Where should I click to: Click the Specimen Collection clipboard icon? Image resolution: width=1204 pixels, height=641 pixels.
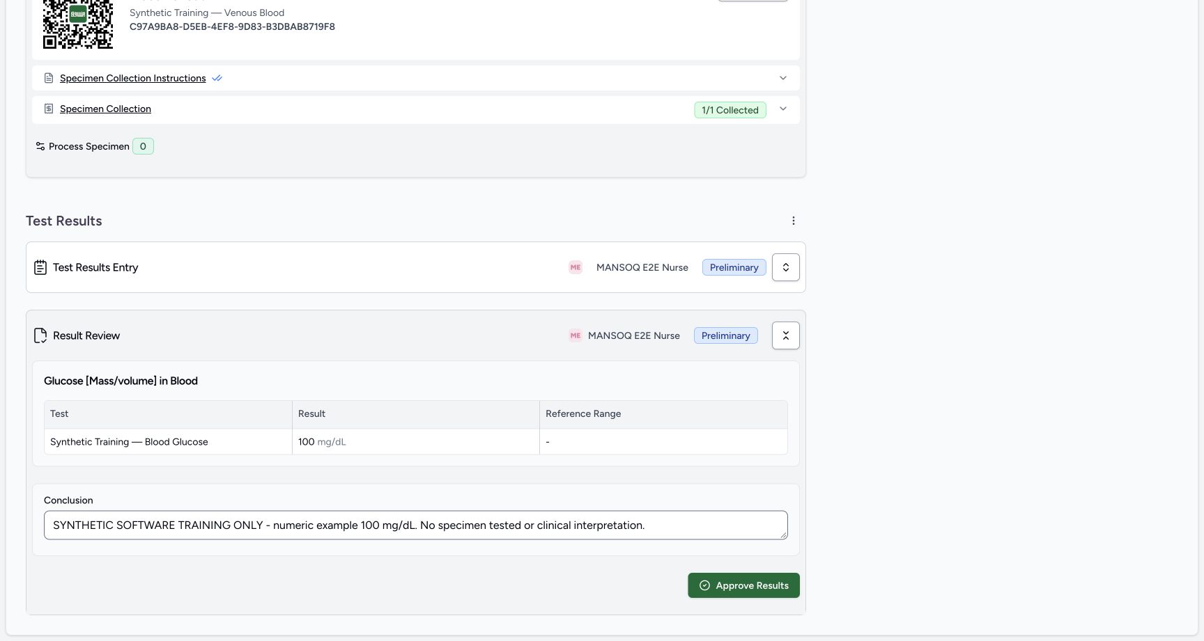pos(49,109)
